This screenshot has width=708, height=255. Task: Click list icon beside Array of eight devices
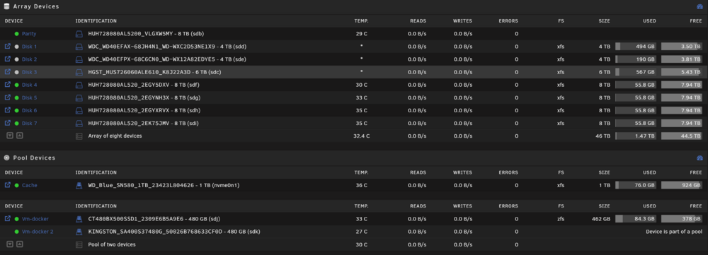click(x=79, y=136)
